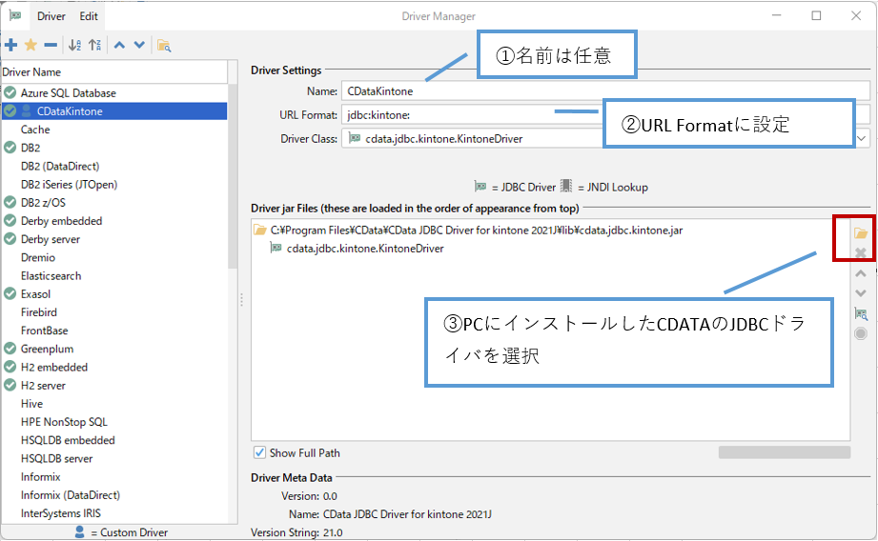Click the gray progress bar below jar list
This screenshot has height=541, width=878.
click(x=785, y=452)
